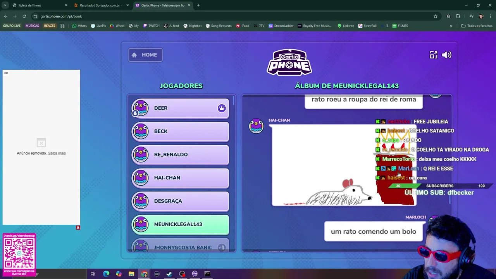Image resolution: width=496 pixels, height=279 pixels.
Task: Open Task View on the taskbar
Action: [93, 274]
